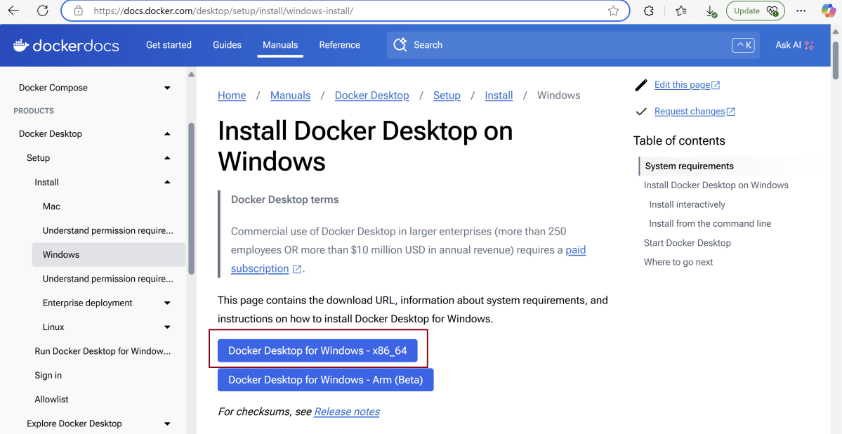Screen dimensions: 842x434
Task: Download Docker Desktop for Windows x86_64
Action: coord(317,351)
